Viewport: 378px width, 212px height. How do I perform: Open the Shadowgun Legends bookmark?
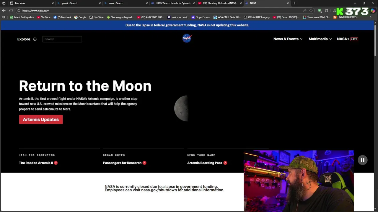[120, 17]
